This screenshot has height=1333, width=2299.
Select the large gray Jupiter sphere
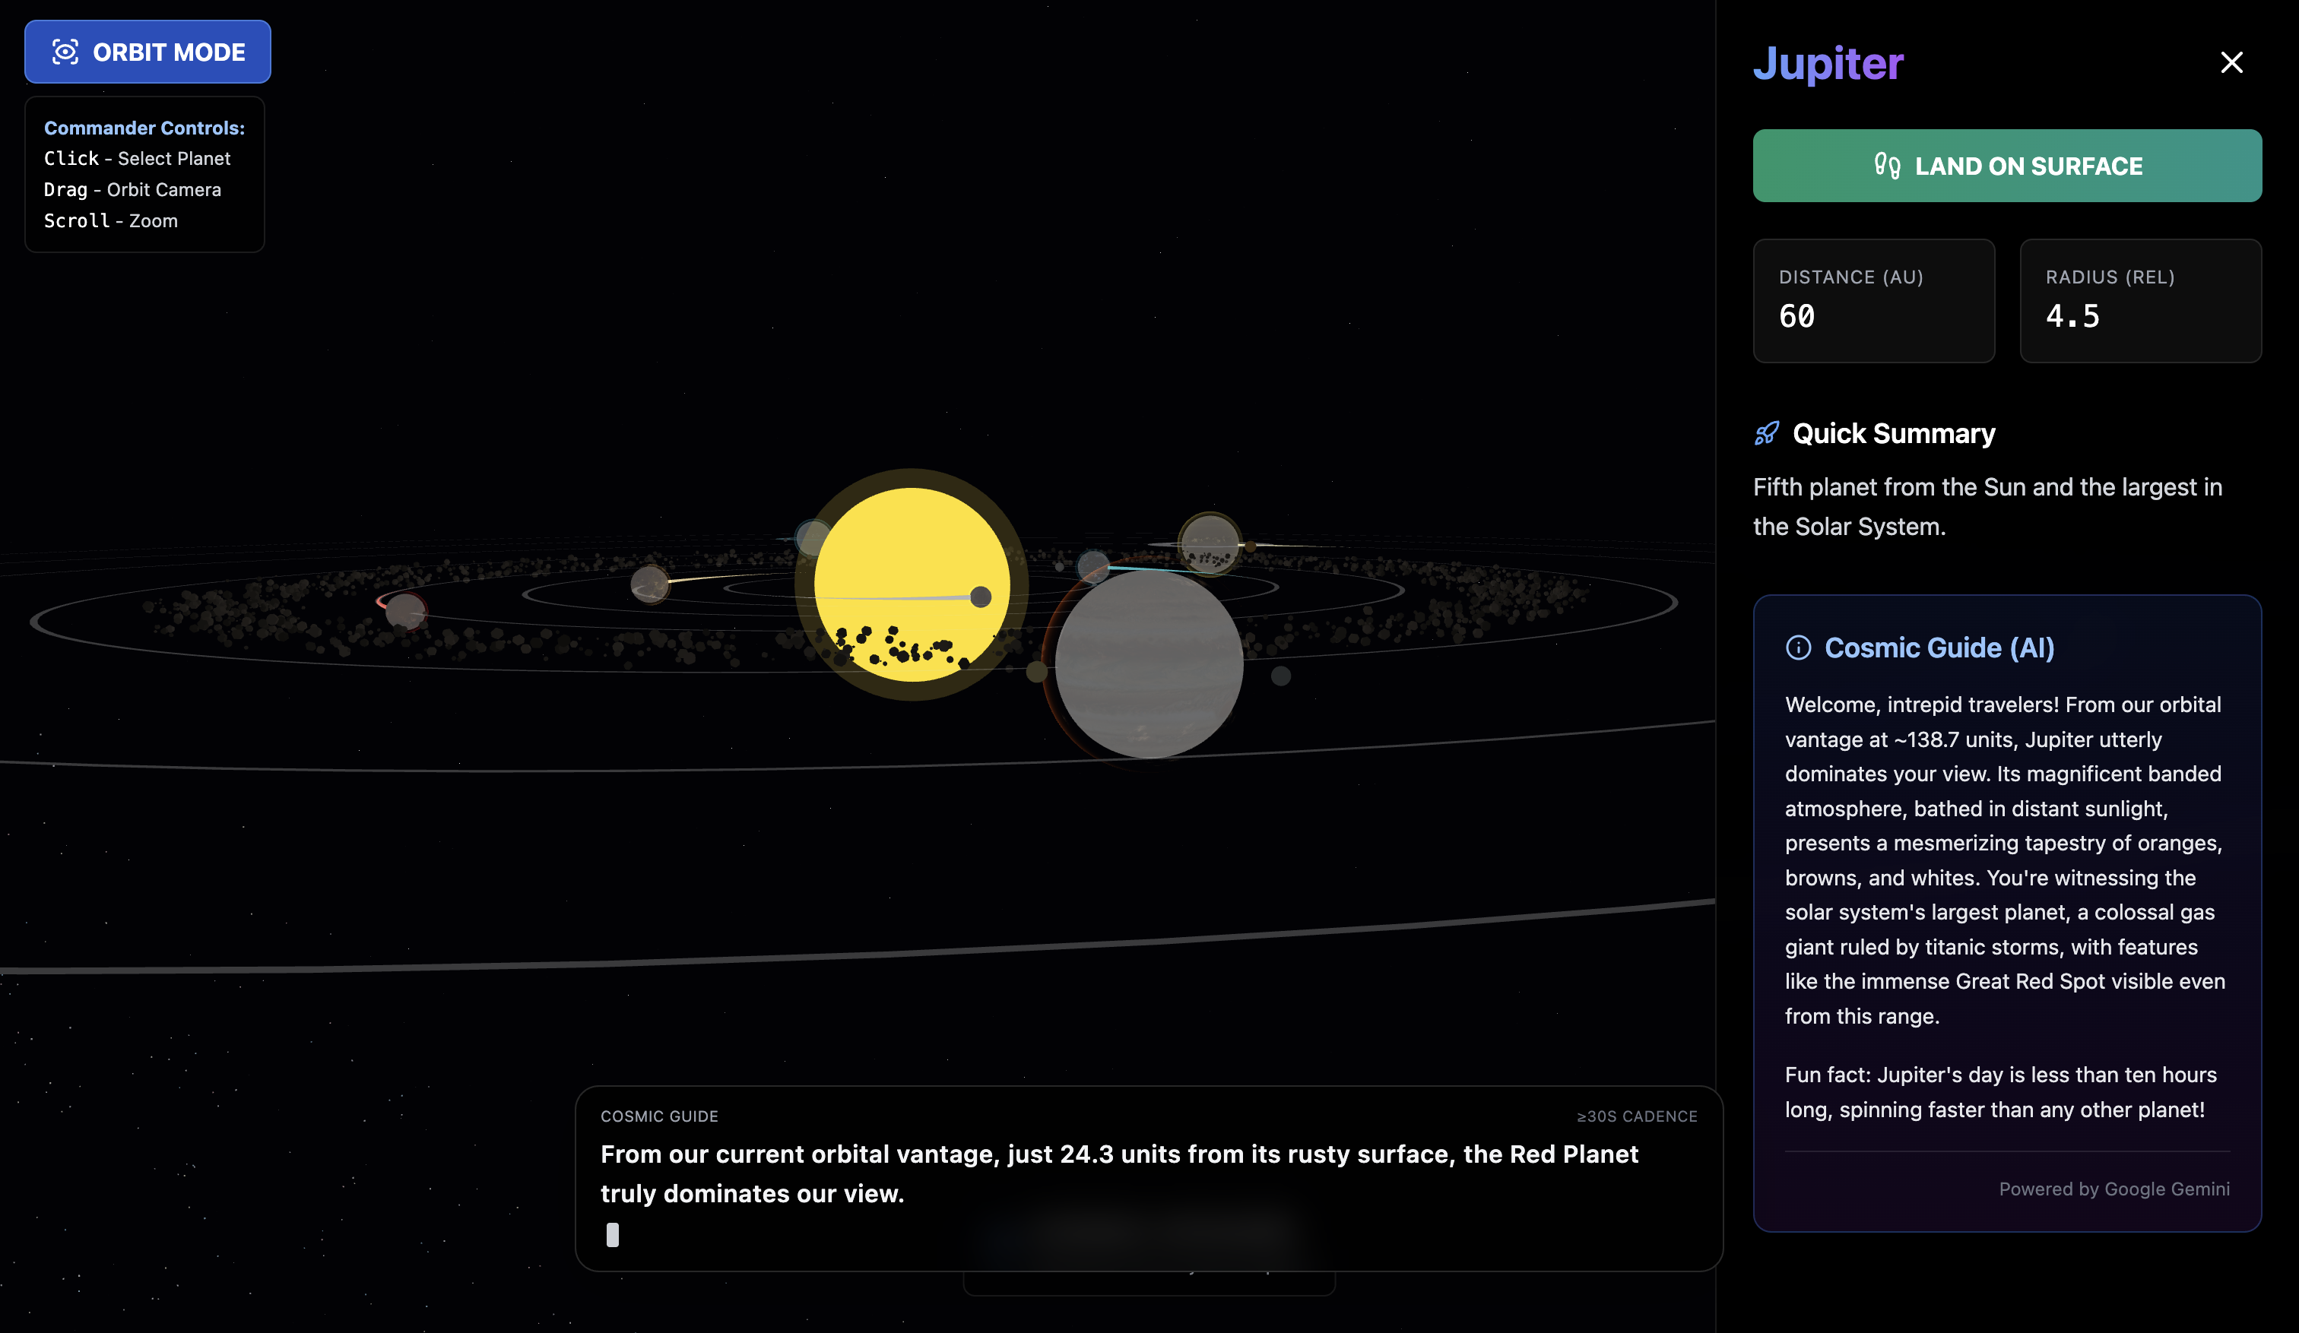click(x=1149, y=663)
